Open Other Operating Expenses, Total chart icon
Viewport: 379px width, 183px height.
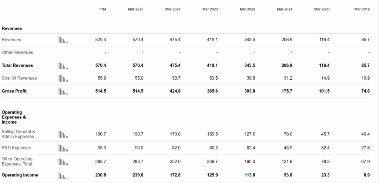[x=63, y=162]
